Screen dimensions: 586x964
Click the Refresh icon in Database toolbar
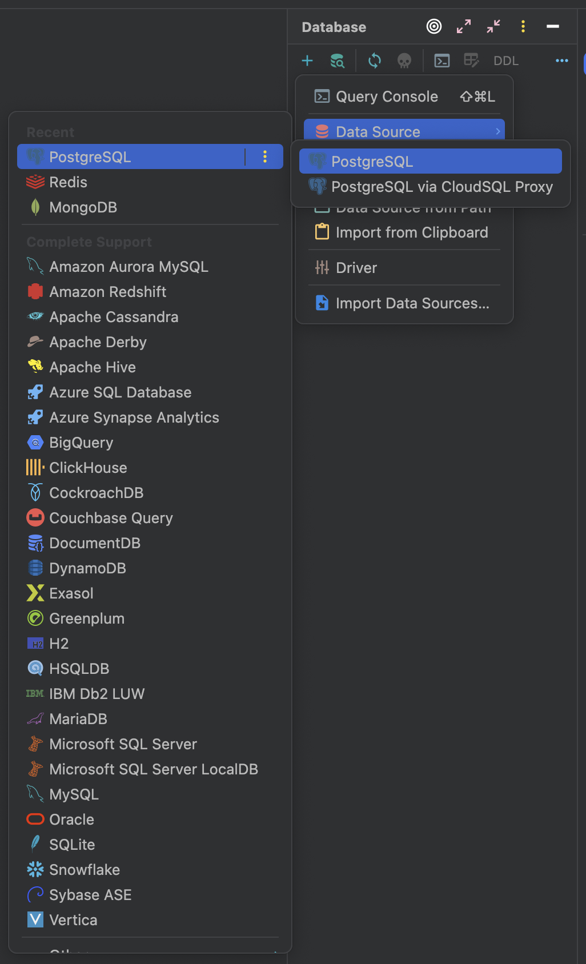coord(375,61)
